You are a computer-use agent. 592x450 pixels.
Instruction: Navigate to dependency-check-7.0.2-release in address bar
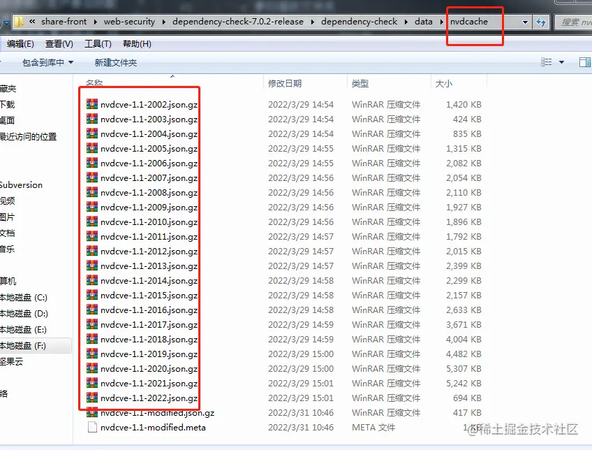238,22
